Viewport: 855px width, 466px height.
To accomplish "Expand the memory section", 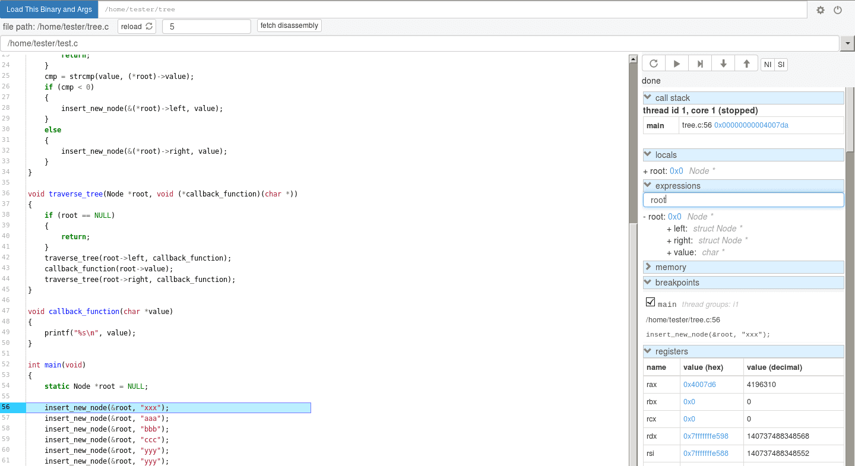I will pyautogui.click(x=743, y=267).
